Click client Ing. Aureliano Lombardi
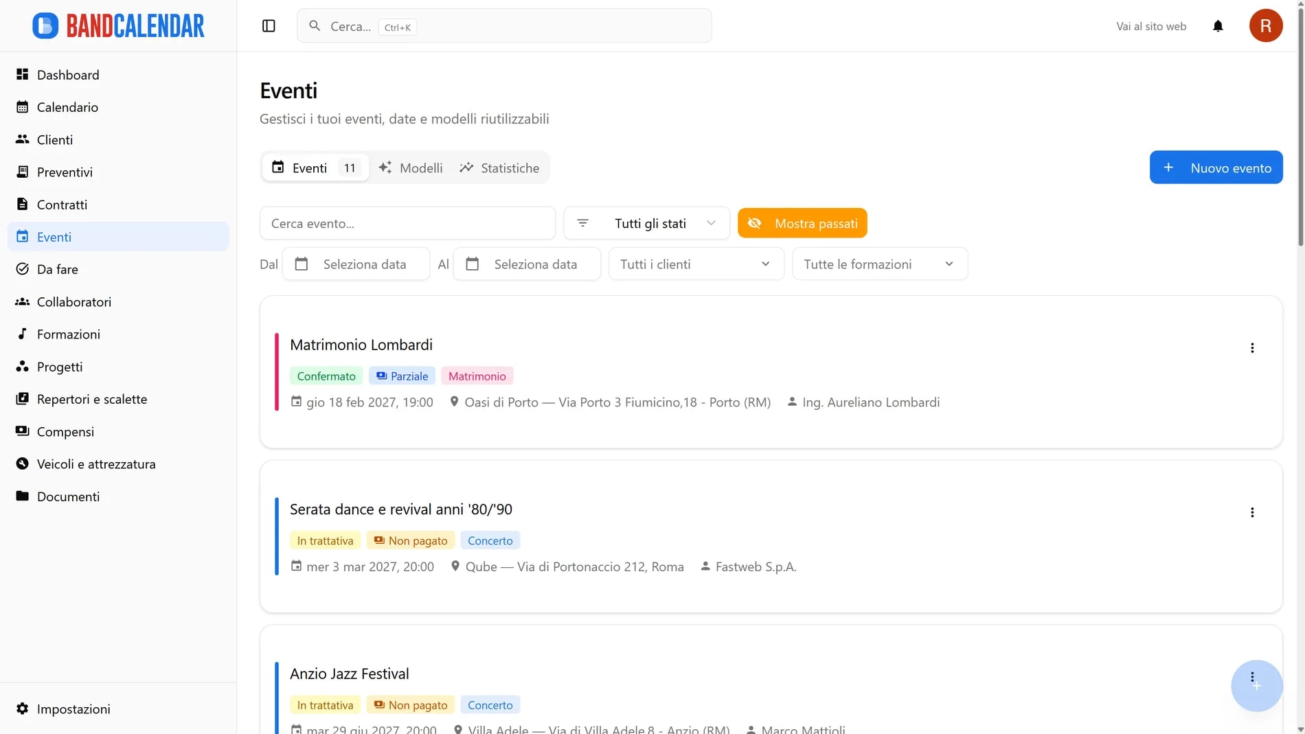The width and height of the screenshot is (1305, 734). coord(863,402)
